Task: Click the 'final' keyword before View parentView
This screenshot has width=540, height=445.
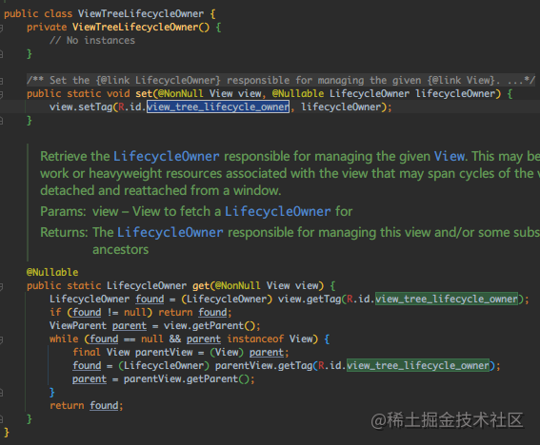Action: click(87, 352)
